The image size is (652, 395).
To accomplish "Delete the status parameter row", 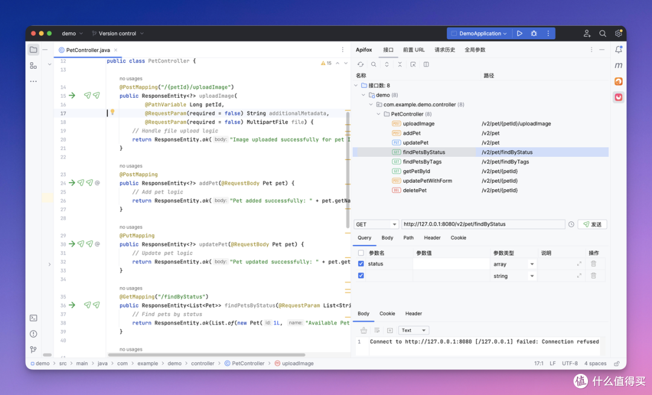I will tap(593, 264).
